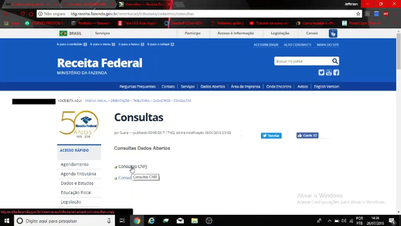This screenshot has width=401, height=226.
Task: Open Dados e Estudos in sidebar
Action: [77, 183]
